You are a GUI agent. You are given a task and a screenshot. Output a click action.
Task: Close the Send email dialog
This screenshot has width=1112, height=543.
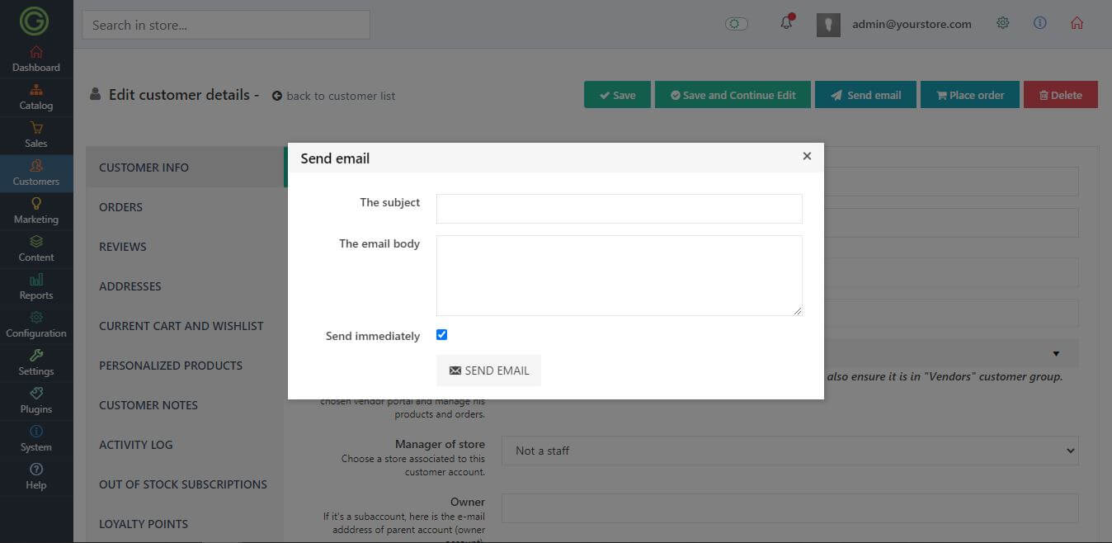coord(807,156)
